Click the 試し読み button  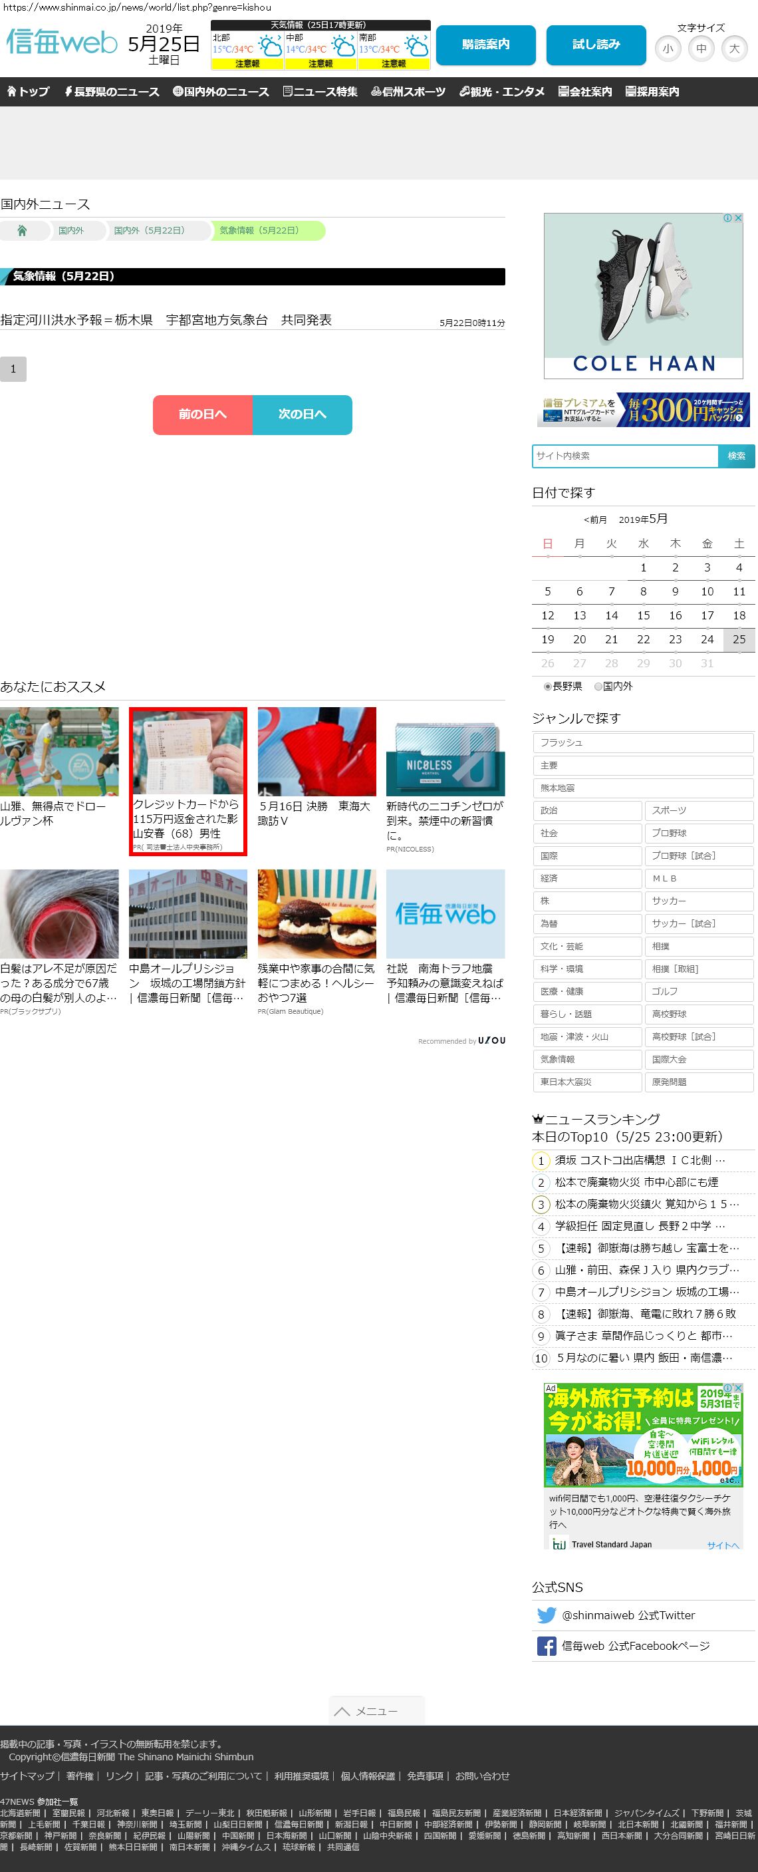tap(596, 45)
